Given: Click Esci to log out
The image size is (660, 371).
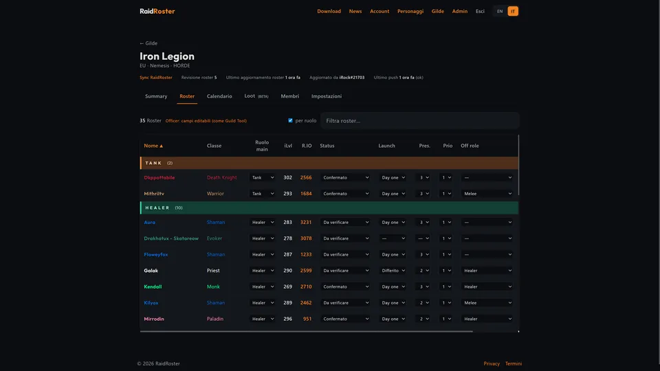Looking at the screenshot, I should [480, 12].
